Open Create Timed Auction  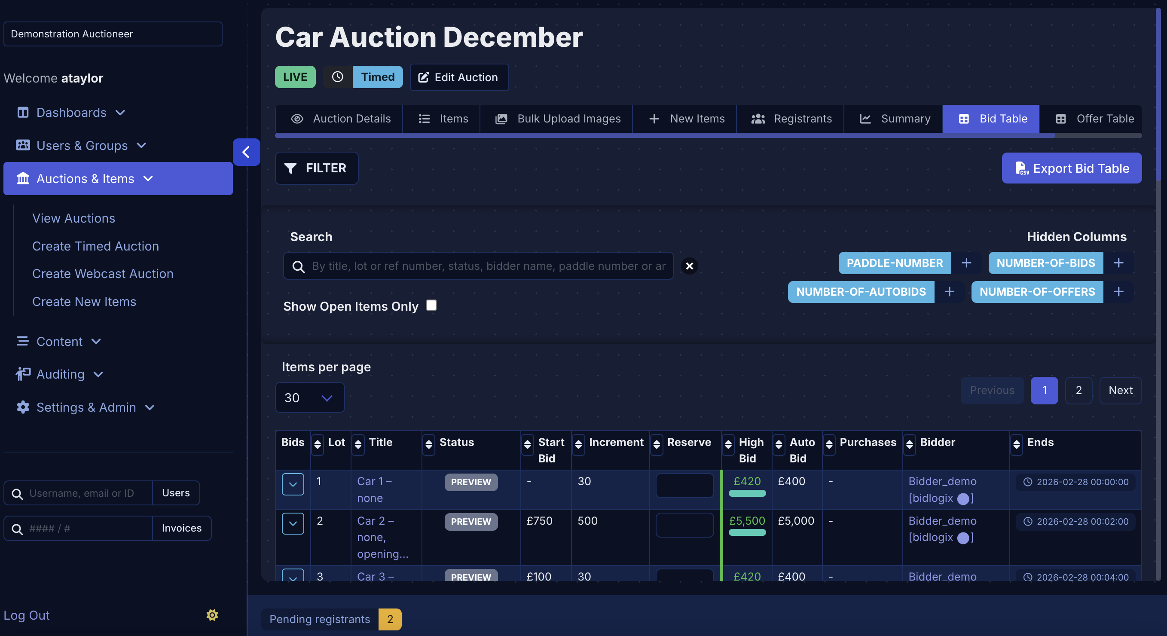point(95,246)
